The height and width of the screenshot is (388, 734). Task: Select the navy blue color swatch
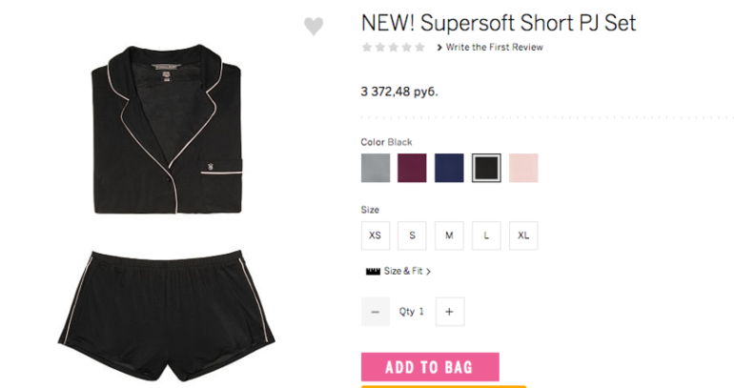tap(449, 168)
